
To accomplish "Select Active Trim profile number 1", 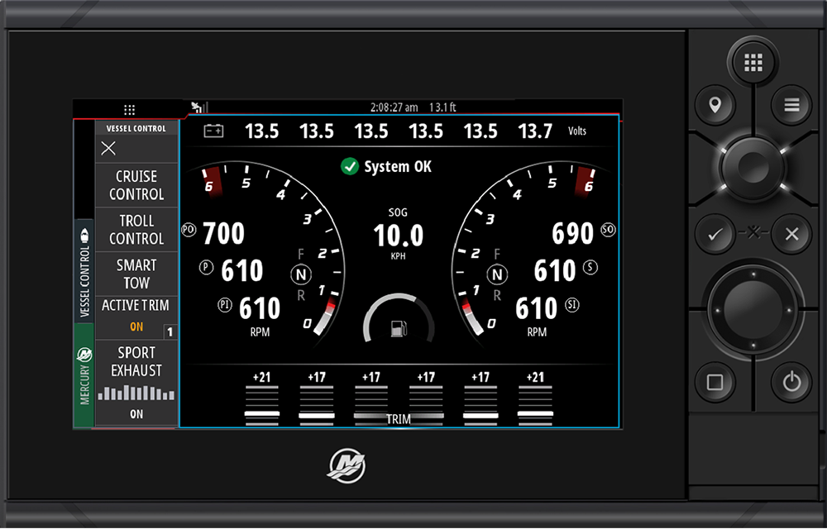I will (170, 332).
